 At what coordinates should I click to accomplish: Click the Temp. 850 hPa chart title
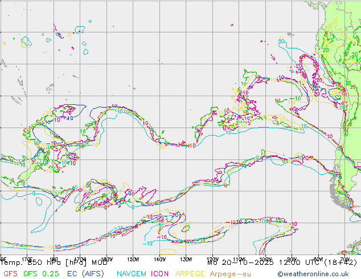[54, 262]
